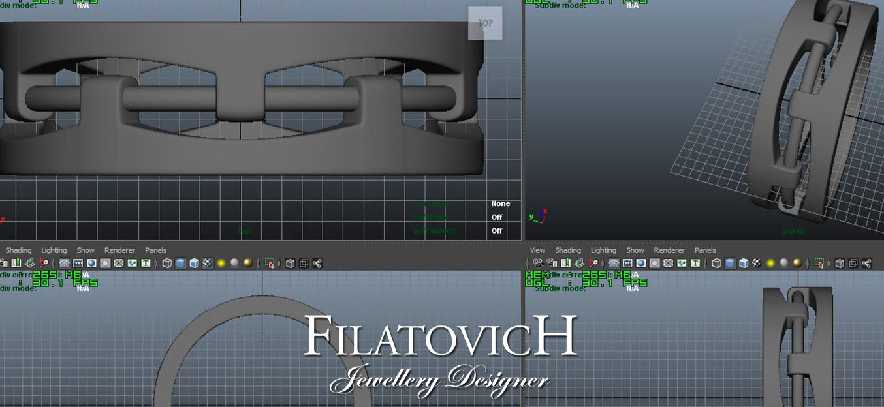Open Renderer menu of left viewport

(x=119, y=250)
